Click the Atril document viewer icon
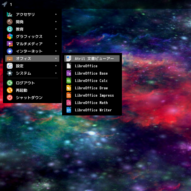This screenshot has width=191, height=191. click(x=69, y=58)
